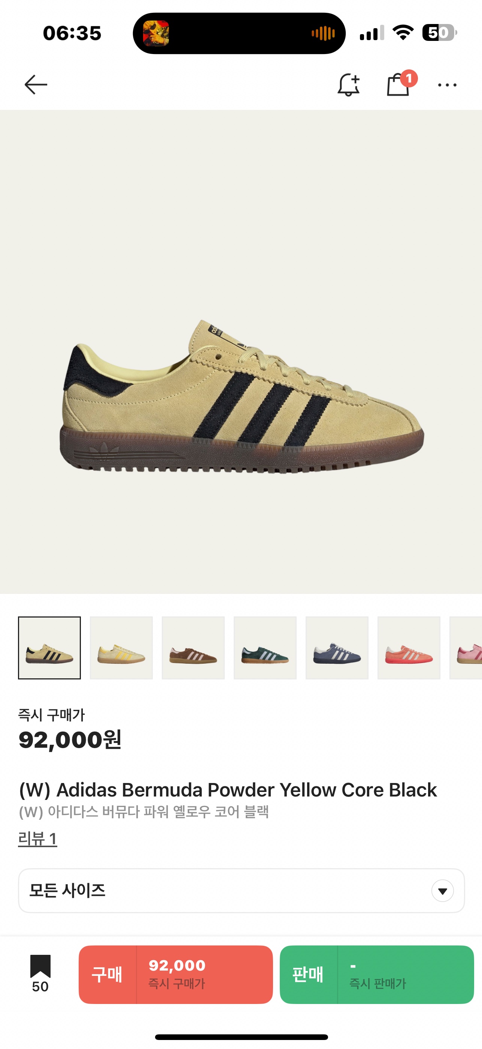
Task: Tap the red 구매 buy button
Action: click(176, 974)
